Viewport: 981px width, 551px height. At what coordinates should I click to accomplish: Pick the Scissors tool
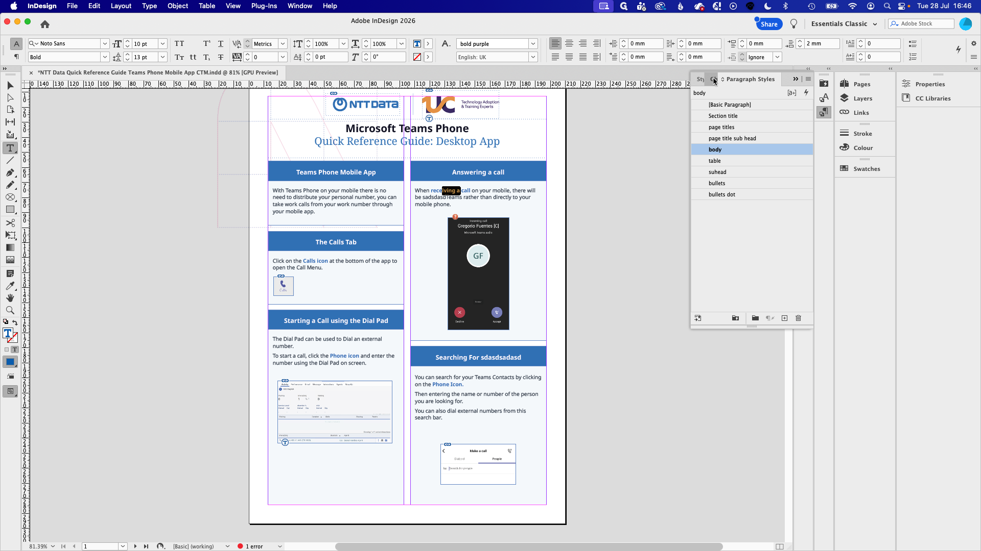point(10,223)
